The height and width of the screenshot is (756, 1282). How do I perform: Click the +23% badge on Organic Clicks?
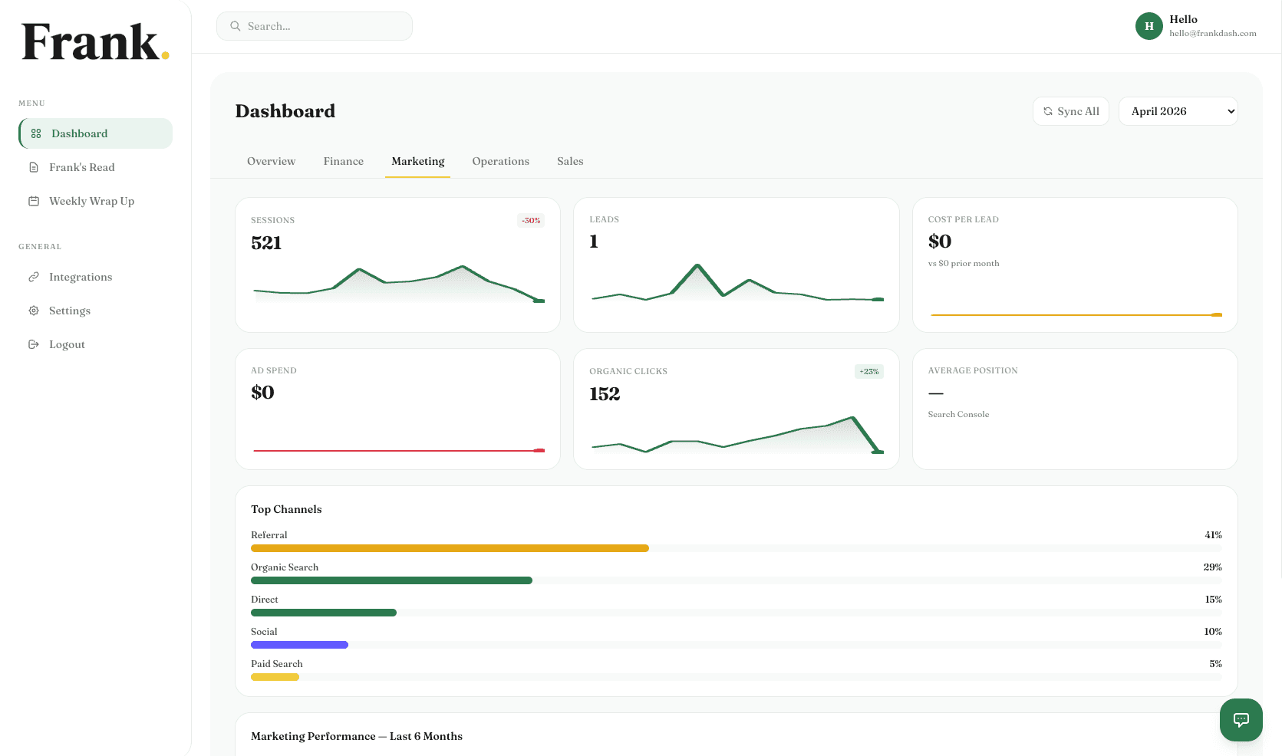click(869, 371)
